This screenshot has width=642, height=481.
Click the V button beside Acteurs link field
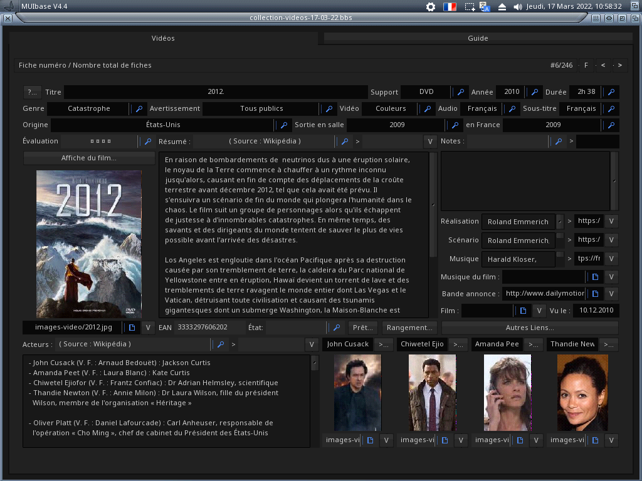click(312, 344)
